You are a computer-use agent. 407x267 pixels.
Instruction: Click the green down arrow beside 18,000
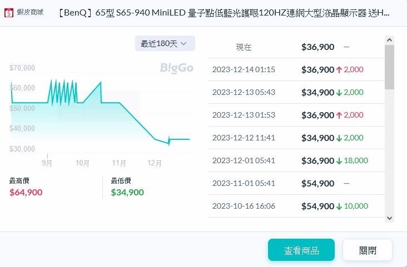[339, 161]
